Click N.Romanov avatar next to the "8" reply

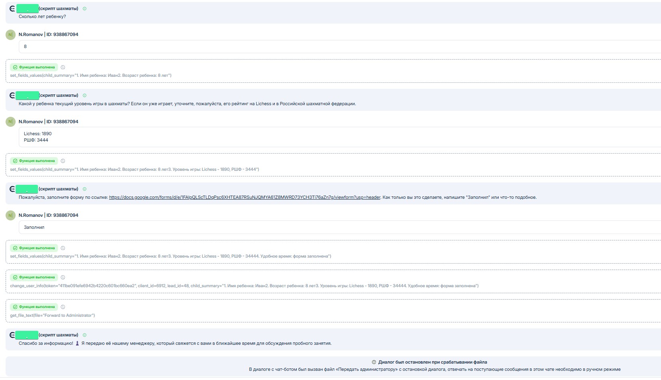(x=10, y=34)
